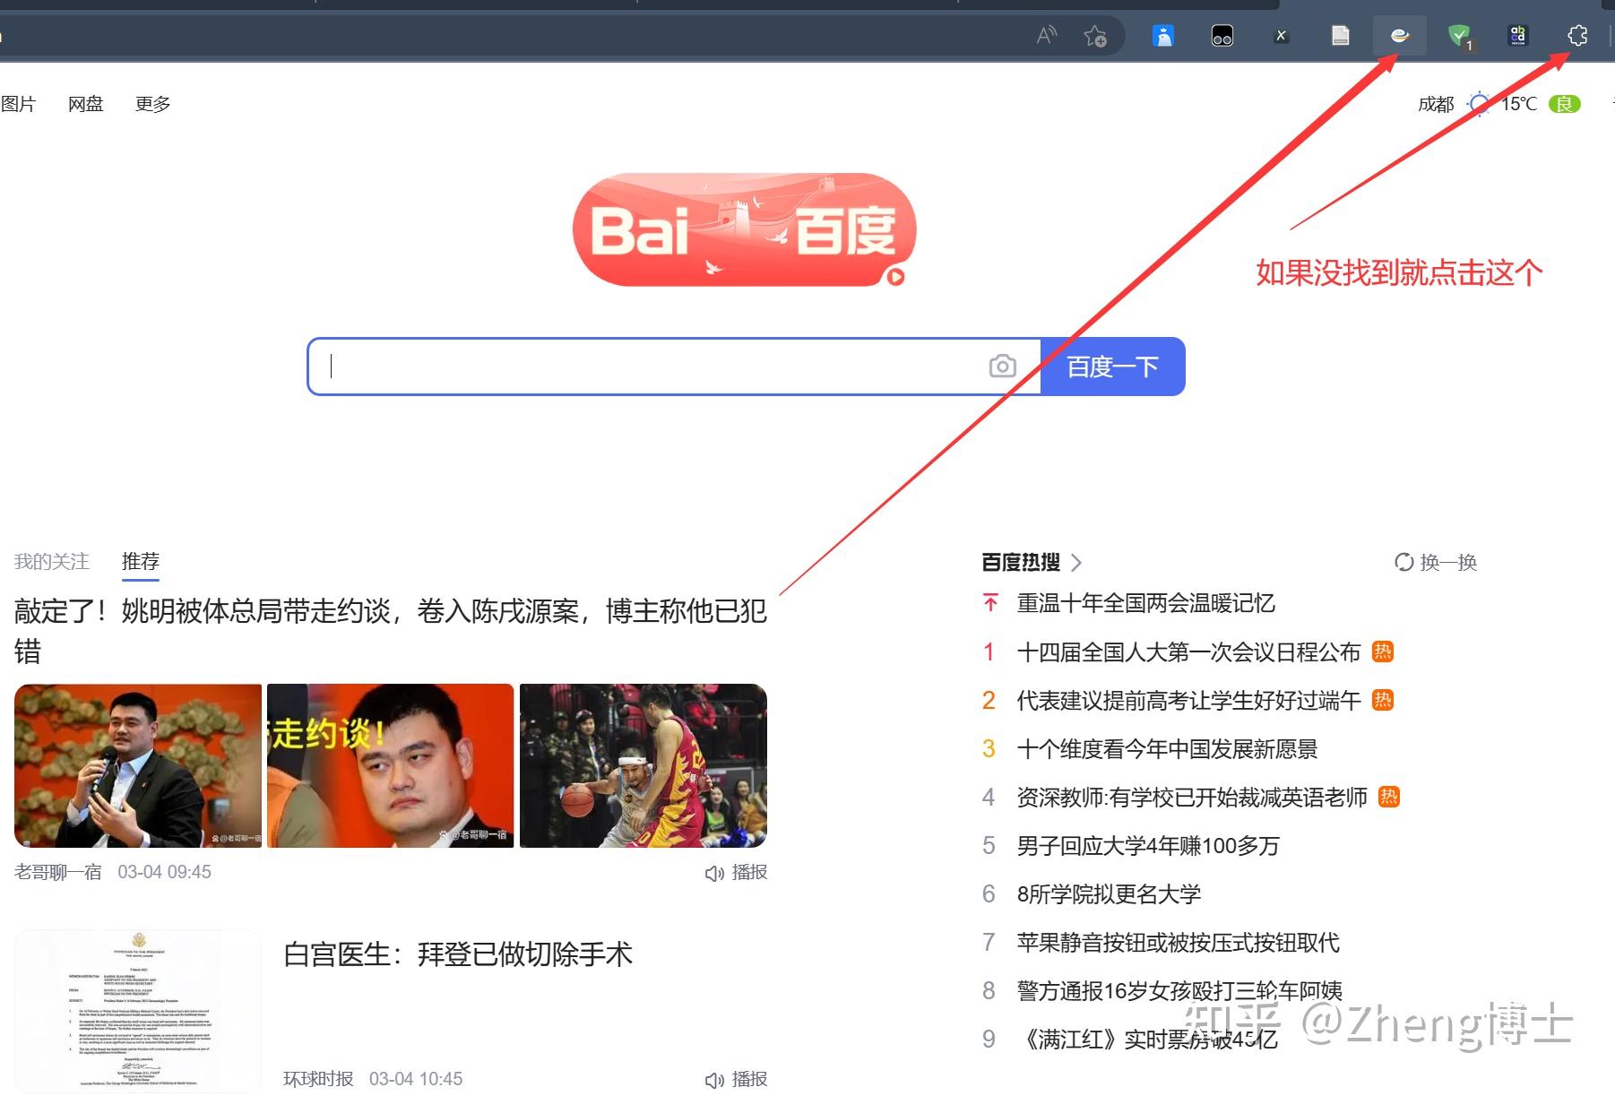The height and width of the screenshot is (1096, 1615).
Task: Add this page to favorites with star icon
Action: point(1094,36)
